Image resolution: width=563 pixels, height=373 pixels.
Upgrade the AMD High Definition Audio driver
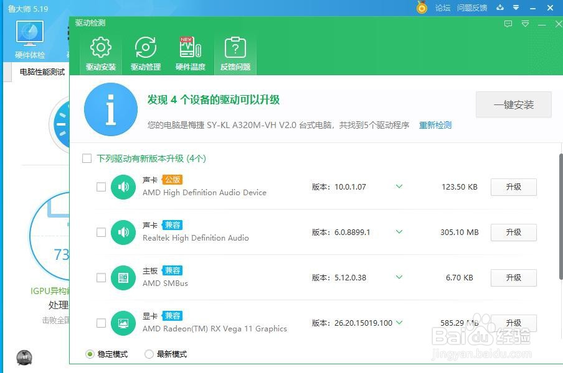coord(513,187)
